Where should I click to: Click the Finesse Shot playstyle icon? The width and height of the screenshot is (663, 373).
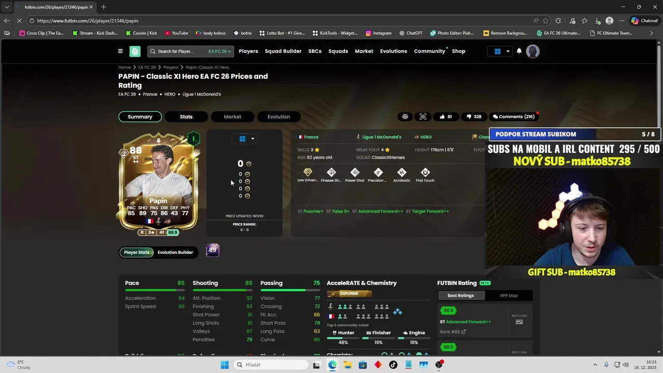tap(331, 173)
